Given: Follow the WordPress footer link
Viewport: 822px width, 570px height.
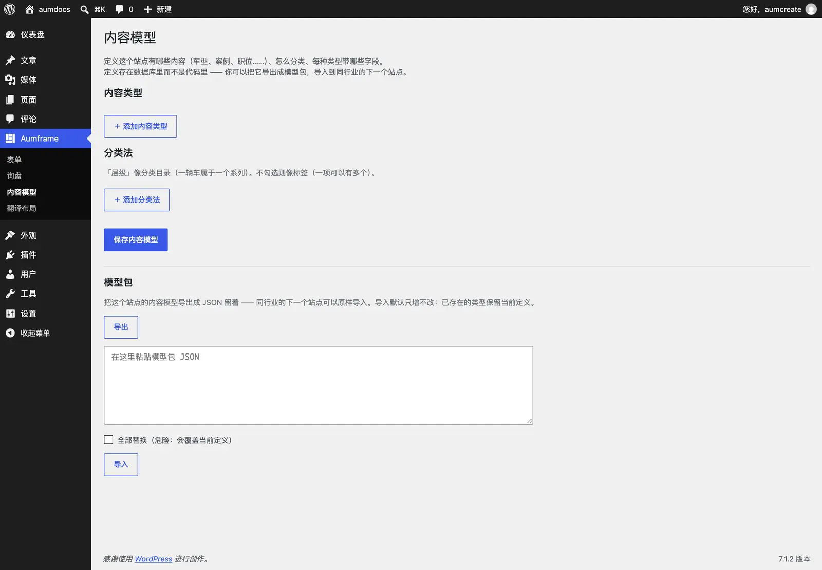Looking at the screenshot, I should (153, 559).
